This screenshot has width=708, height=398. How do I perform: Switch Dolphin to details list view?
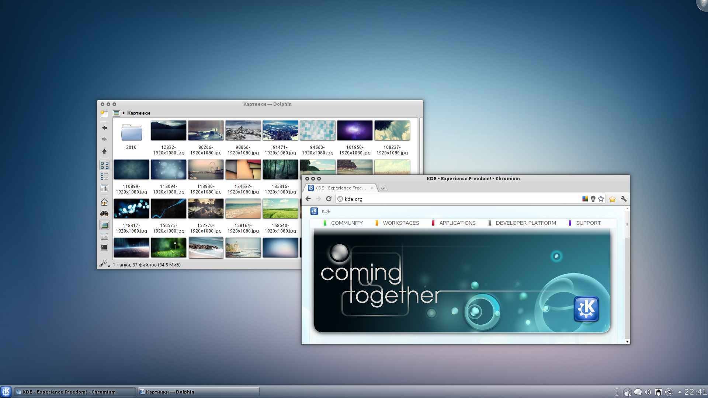tap(104, 177)
